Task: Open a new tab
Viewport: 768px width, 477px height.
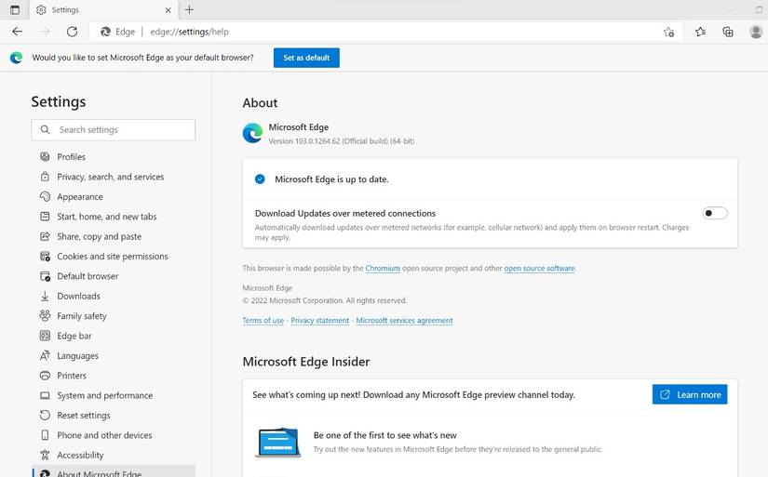Action: tap(190, 9)
